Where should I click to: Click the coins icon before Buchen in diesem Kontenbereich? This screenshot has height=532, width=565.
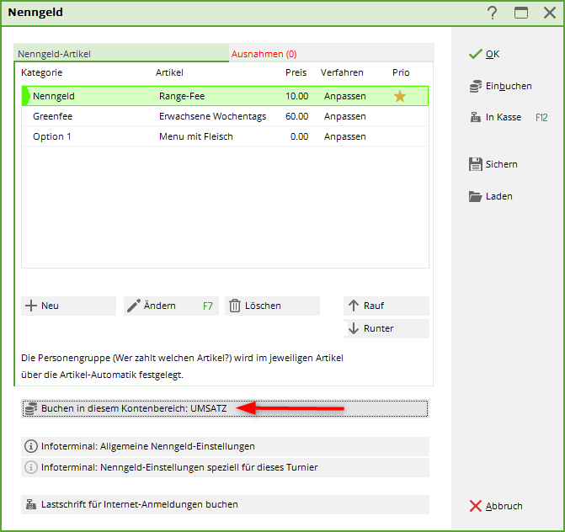31,408
